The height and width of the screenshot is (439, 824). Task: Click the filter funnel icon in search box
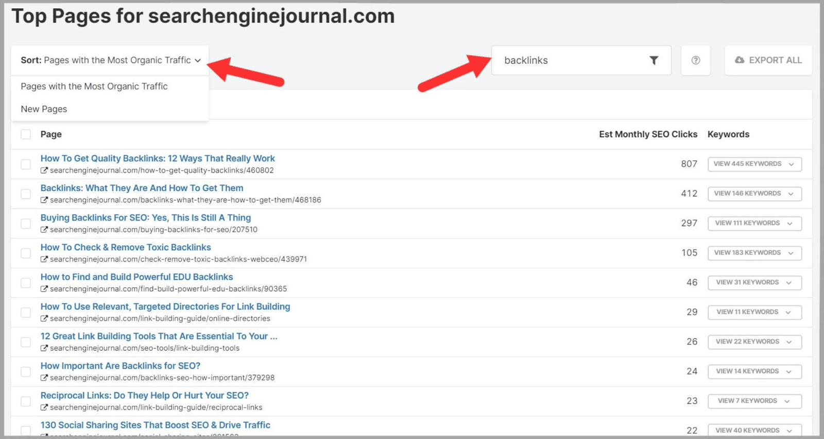pos(654,61)
